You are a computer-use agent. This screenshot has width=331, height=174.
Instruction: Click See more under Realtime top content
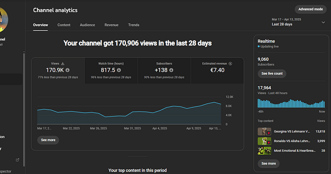[269, 163]
